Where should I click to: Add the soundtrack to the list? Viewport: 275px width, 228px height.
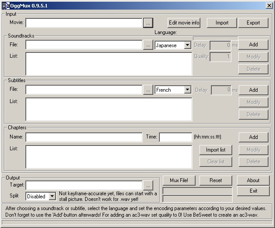click(x=253, y=45)
